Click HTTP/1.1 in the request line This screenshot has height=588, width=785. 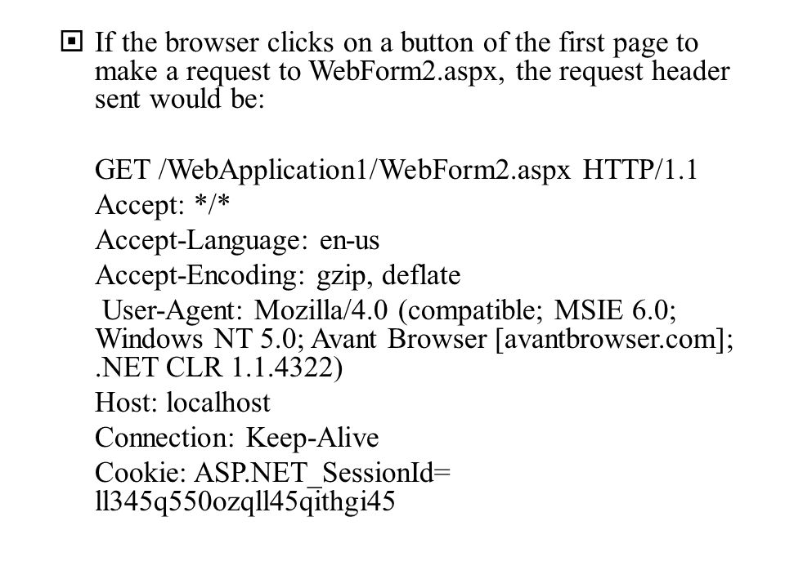(639, 170)
